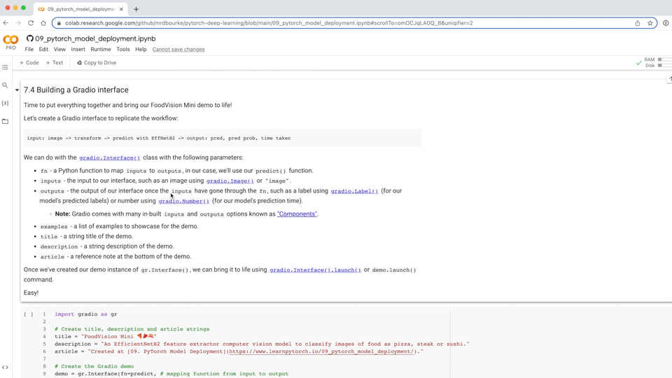
Task: Open the Runtime menu
Action: pyautogui.click(x=101, y=50)
